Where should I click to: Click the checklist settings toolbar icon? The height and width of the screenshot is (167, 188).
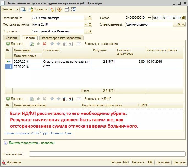[73, 9]
